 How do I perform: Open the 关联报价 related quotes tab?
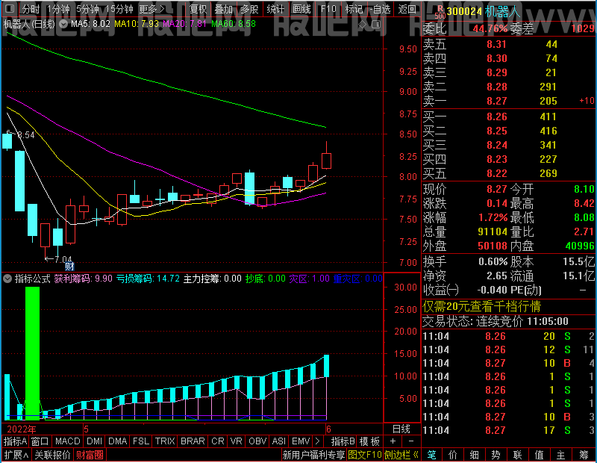point(52,455)
